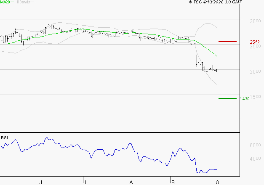Click the MA20 legend label
Image resolution: width=264 pixels, height=185 pixels.
(5, 2)
